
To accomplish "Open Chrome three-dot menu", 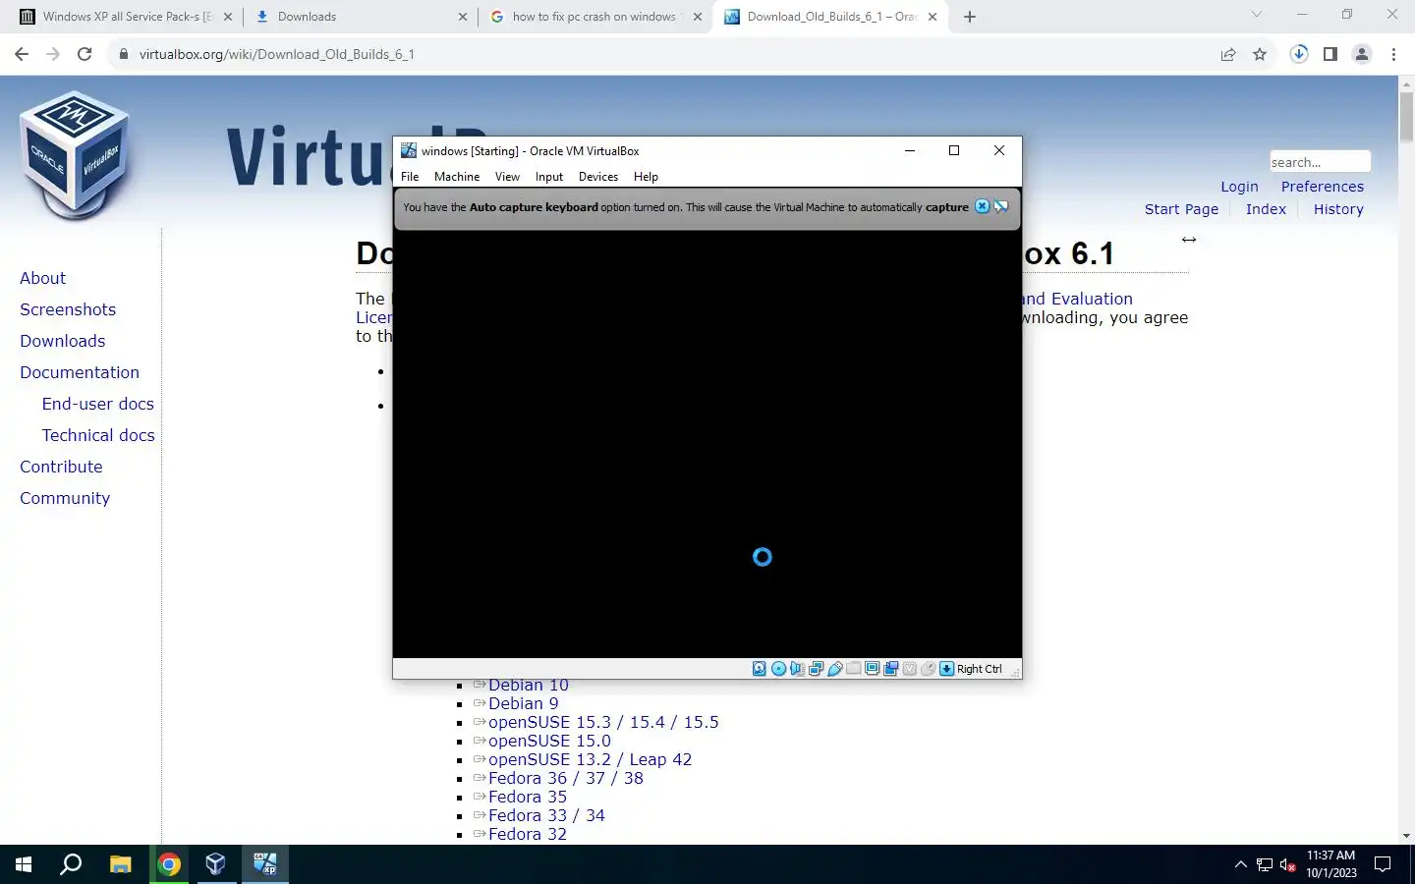I will (1393, 54).
